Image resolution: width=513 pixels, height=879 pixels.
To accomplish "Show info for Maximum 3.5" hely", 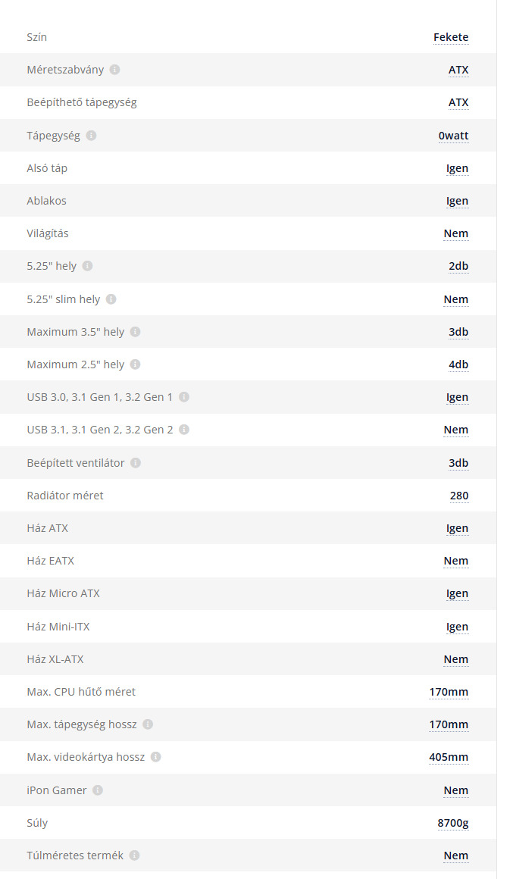I will pyautogui.click(x=135, y=332).
